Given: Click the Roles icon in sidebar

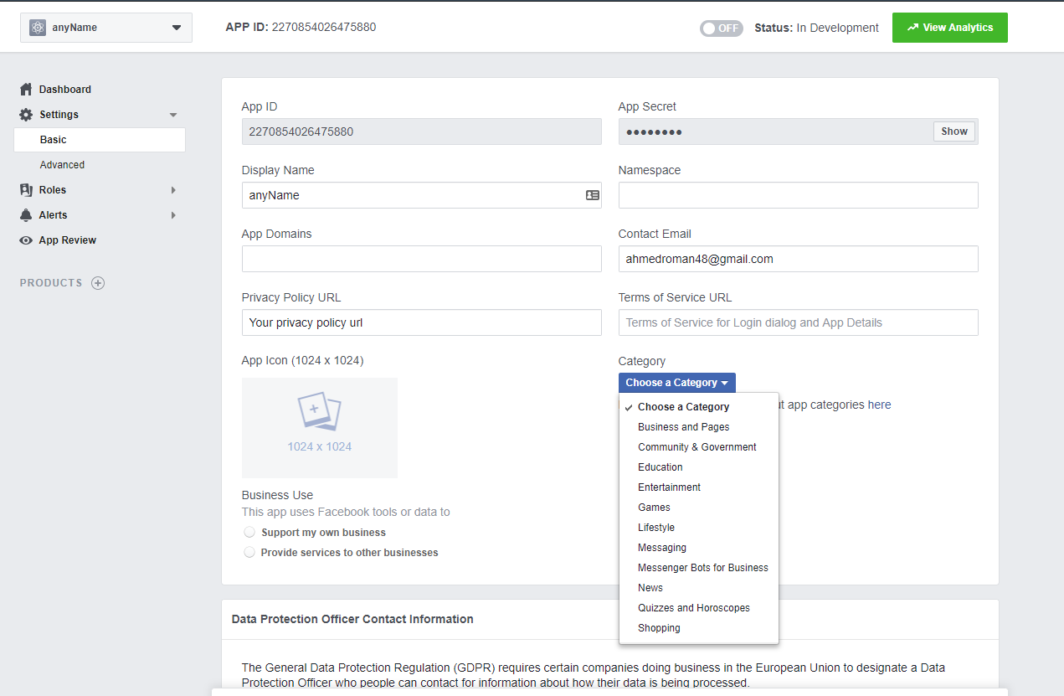Looking at the screenshot, I should (26, 190).
